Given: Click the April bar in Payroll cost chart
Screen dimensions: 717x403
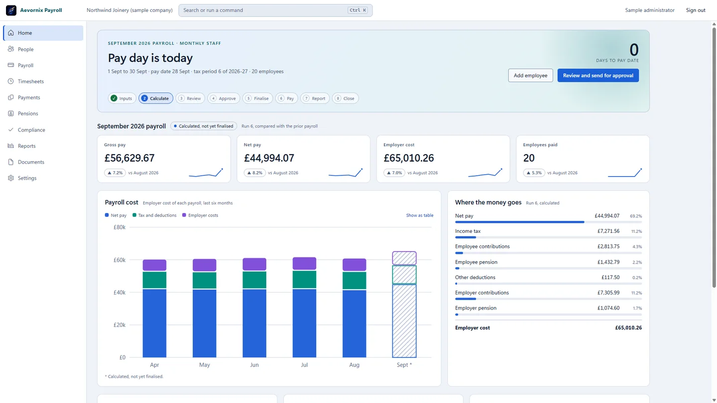Looking at the screenshot, I should click(x=154, y=308).
